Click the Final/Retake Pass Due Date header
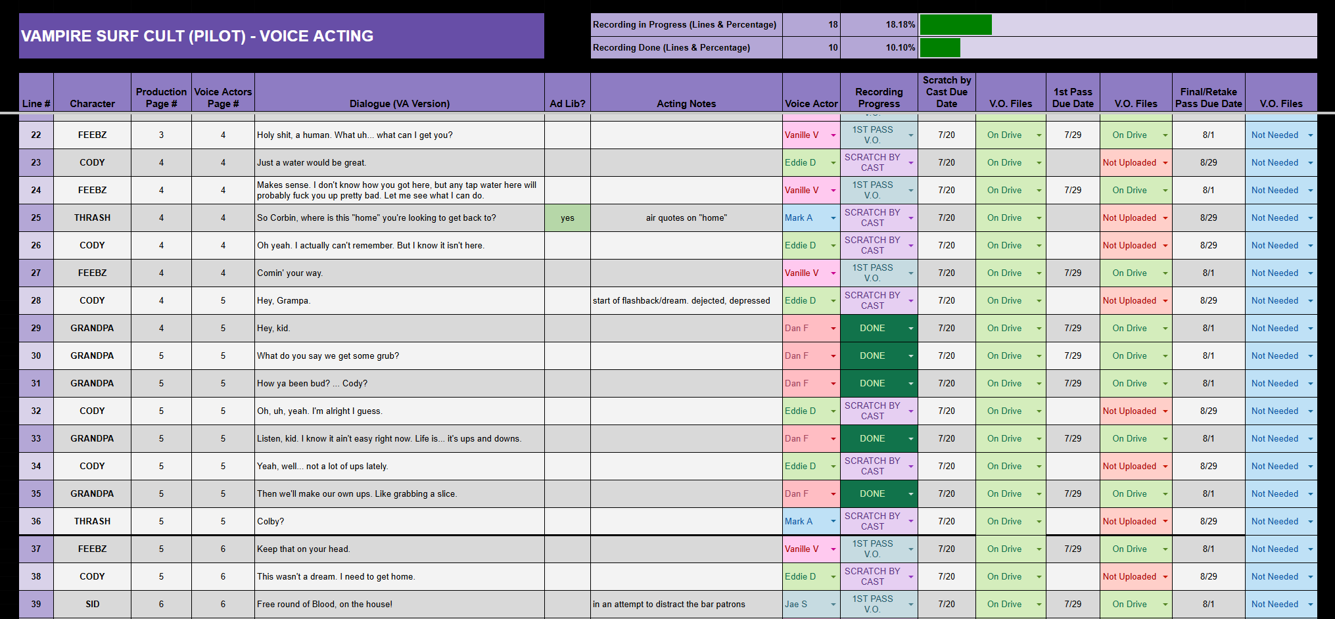 (x=1208, y=92)
